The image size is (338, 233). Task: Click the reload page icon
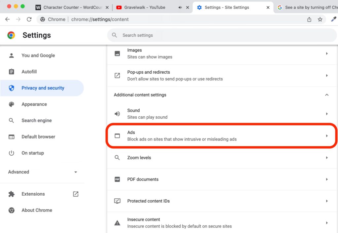click(29, 19)
